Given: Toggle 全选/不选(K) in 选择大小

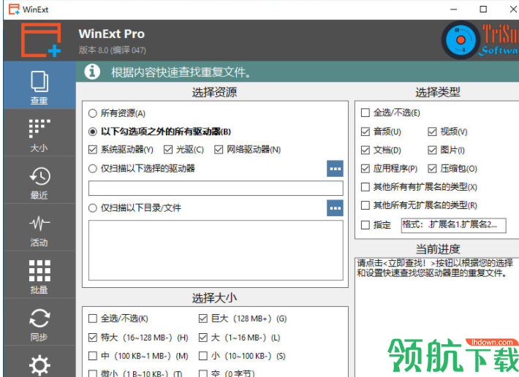Looking at the screenshot, I should click(x=93, y=319).
